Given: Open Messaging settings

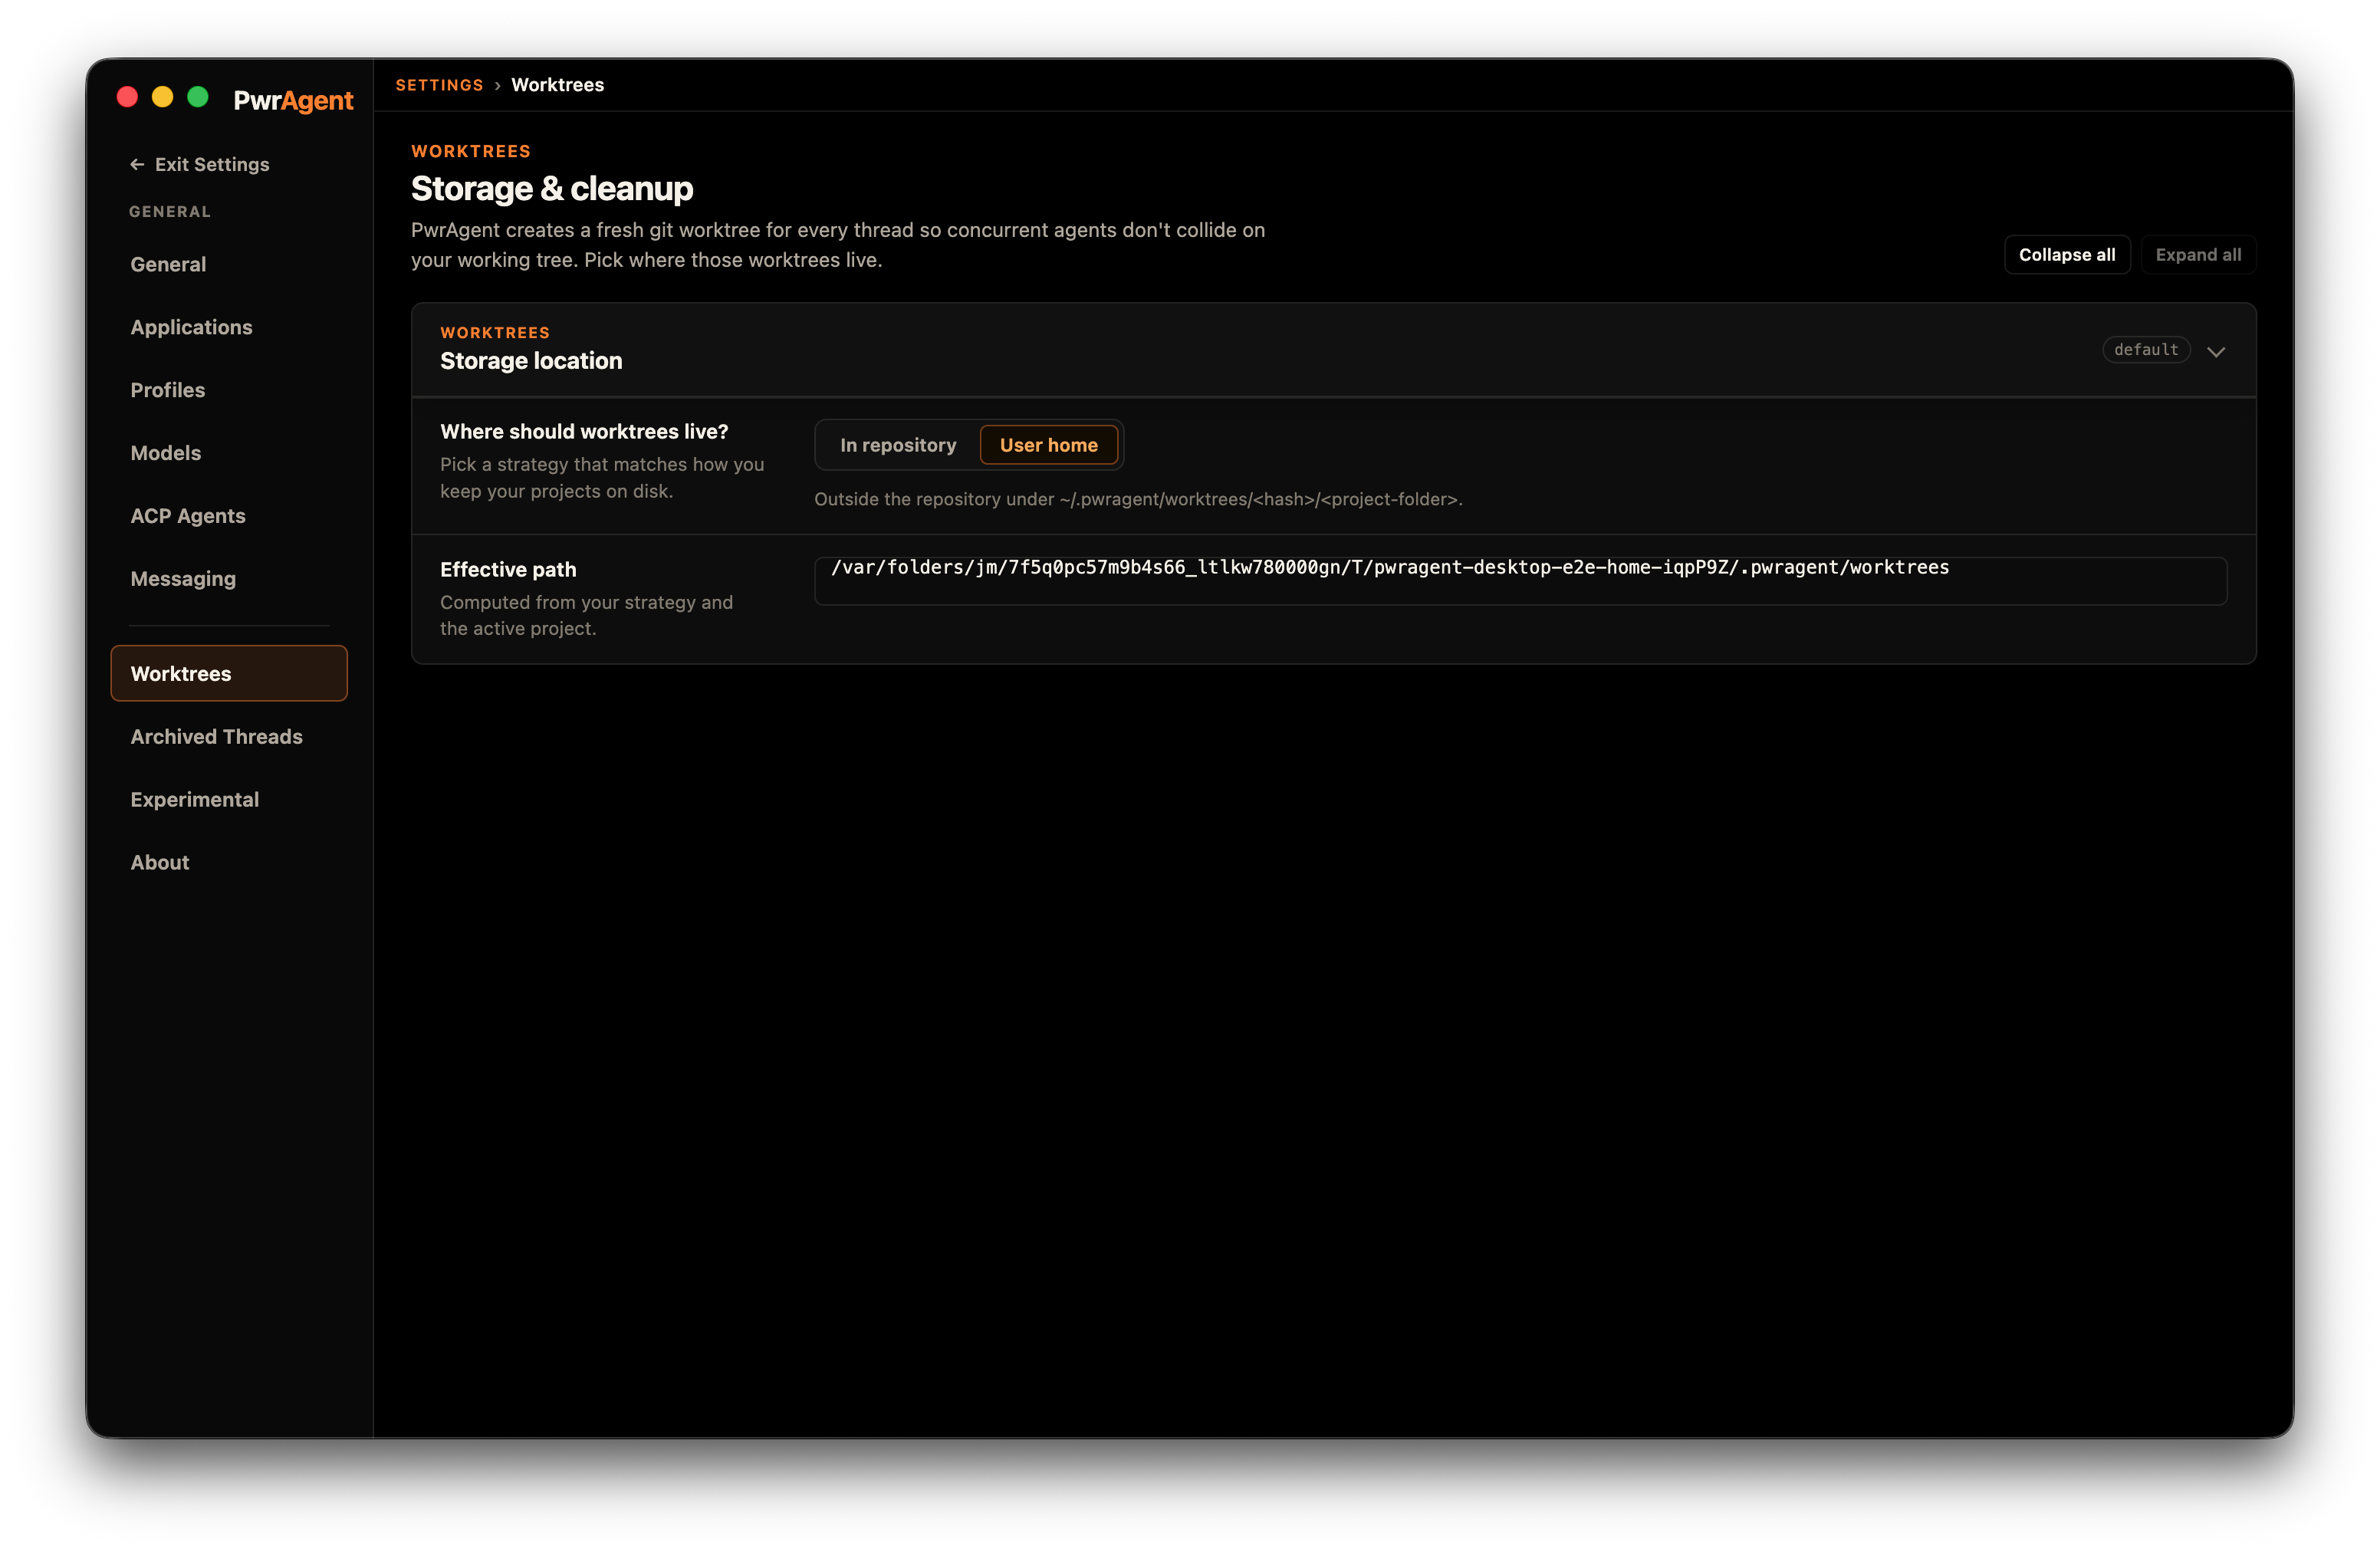Looking at the screenshot, I should pyautogui.click(x=229, y=579).
